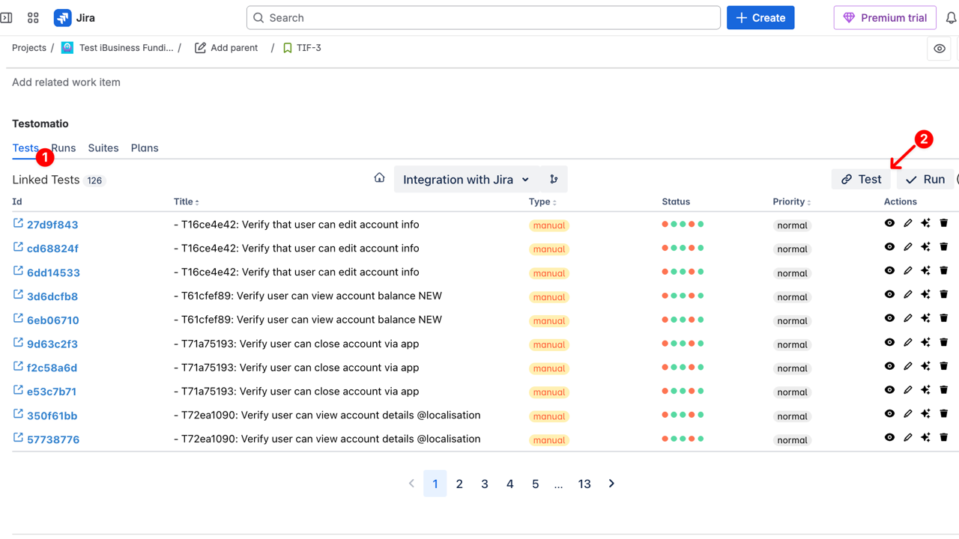This screenshot has height=539, width=959.
Task: Click into the Jira Search field
Action: coord(483,18)
